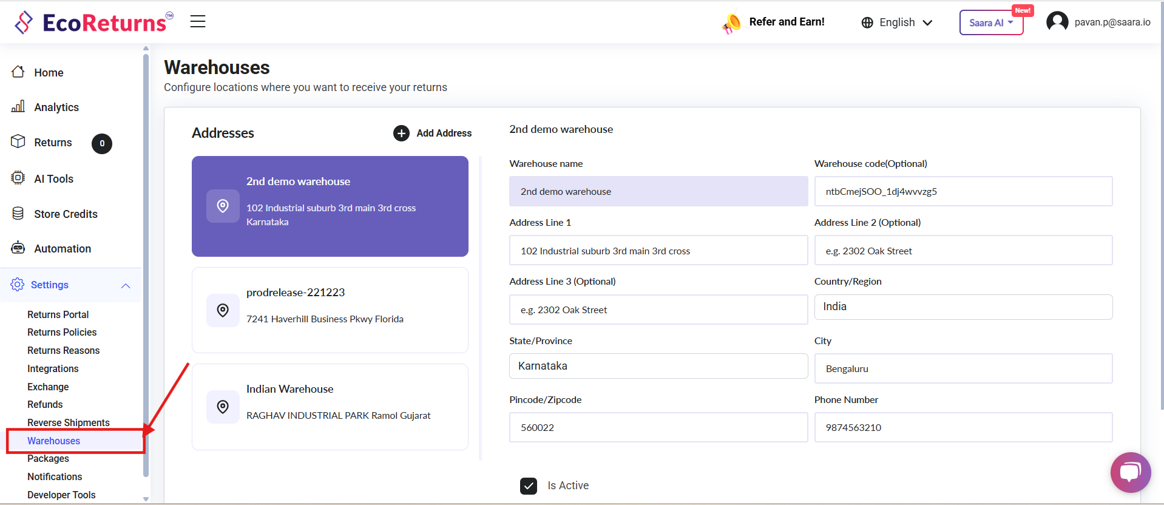Click the hamburger menu icon
Viewport: 1164px width, 505px height.
click(x=198, y=22)
